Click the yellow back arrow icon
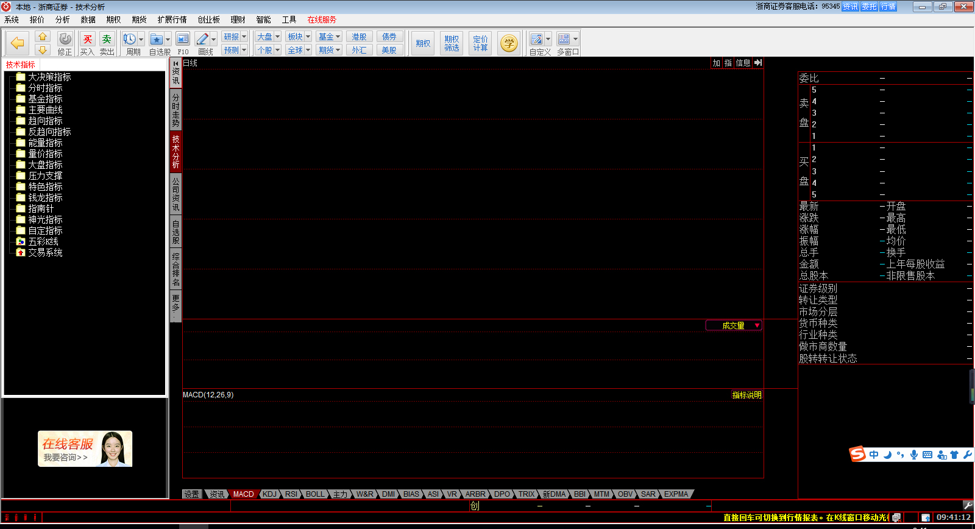 coord(18,43)
